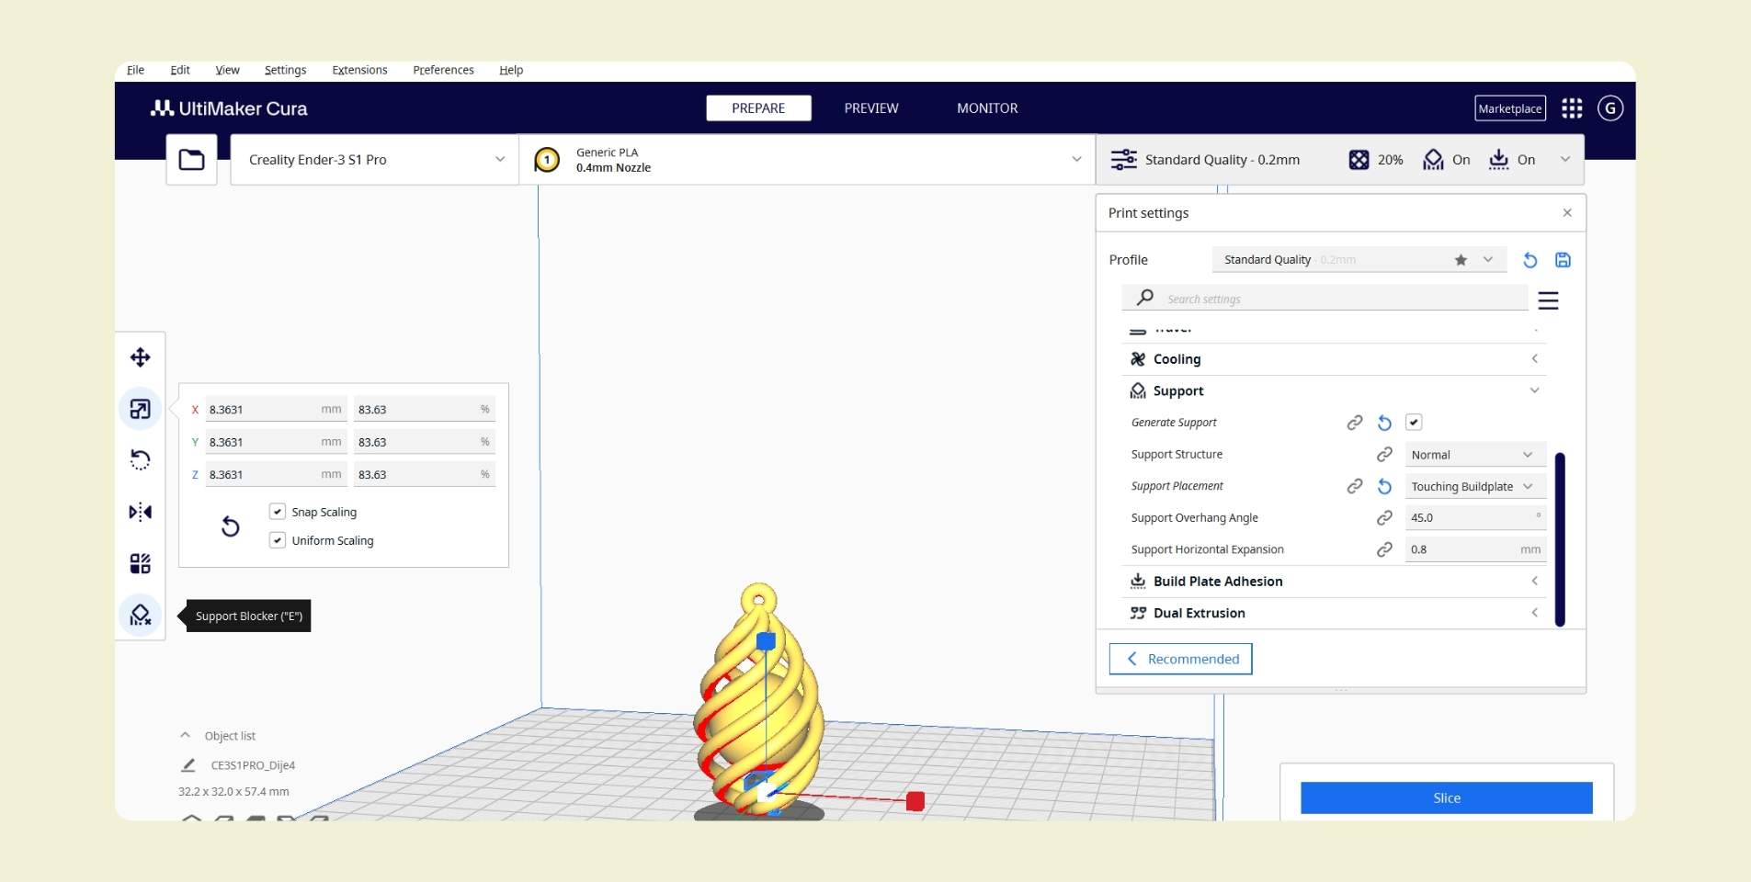Open the account G avatar icon
The width and height of the screenshot is (1751, 882).
[x=1610, y=108]
